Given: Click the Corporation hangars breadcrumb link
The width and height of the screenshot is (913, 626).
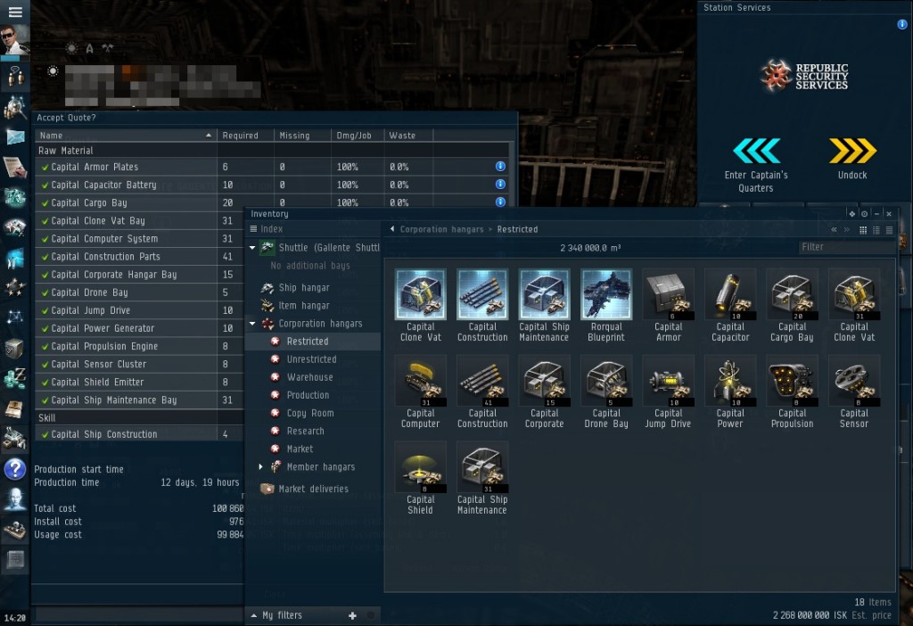Looking at the screenshot, I should [x=442, y=229].
